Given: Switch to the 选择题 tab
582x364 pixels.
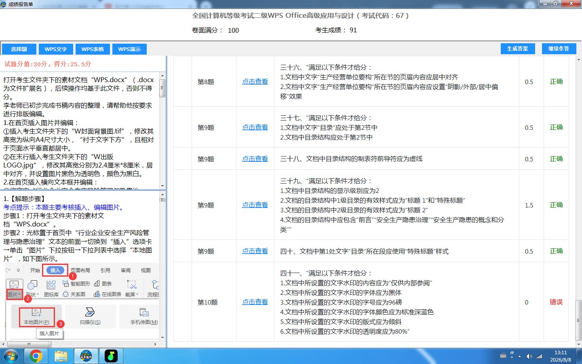Looking at the screenshot, I should click(x=19, y=49).
